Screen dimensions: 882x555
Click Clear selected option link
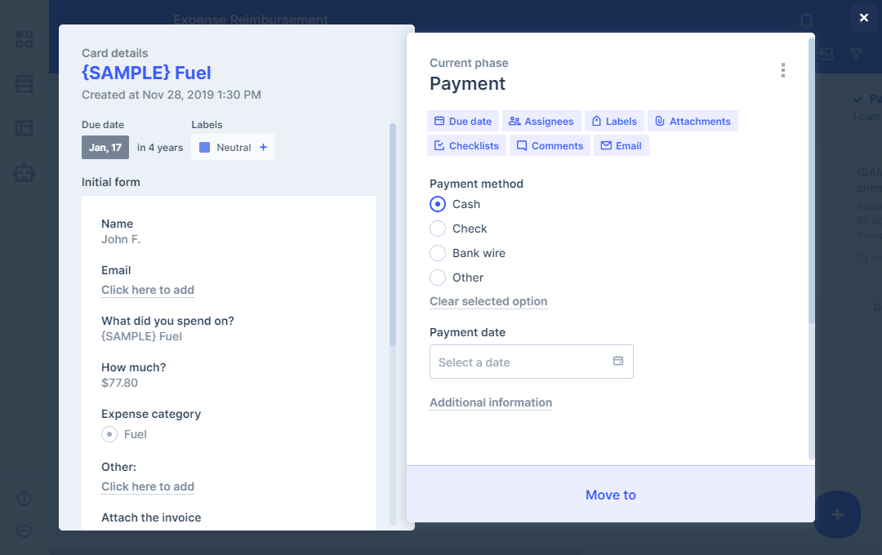coord(488,301)
